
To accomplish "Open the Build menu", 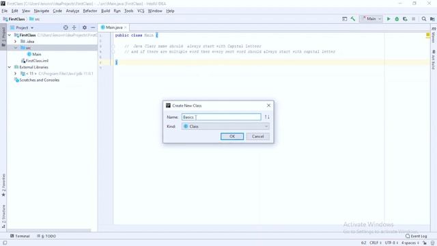I will click(105, 11).
